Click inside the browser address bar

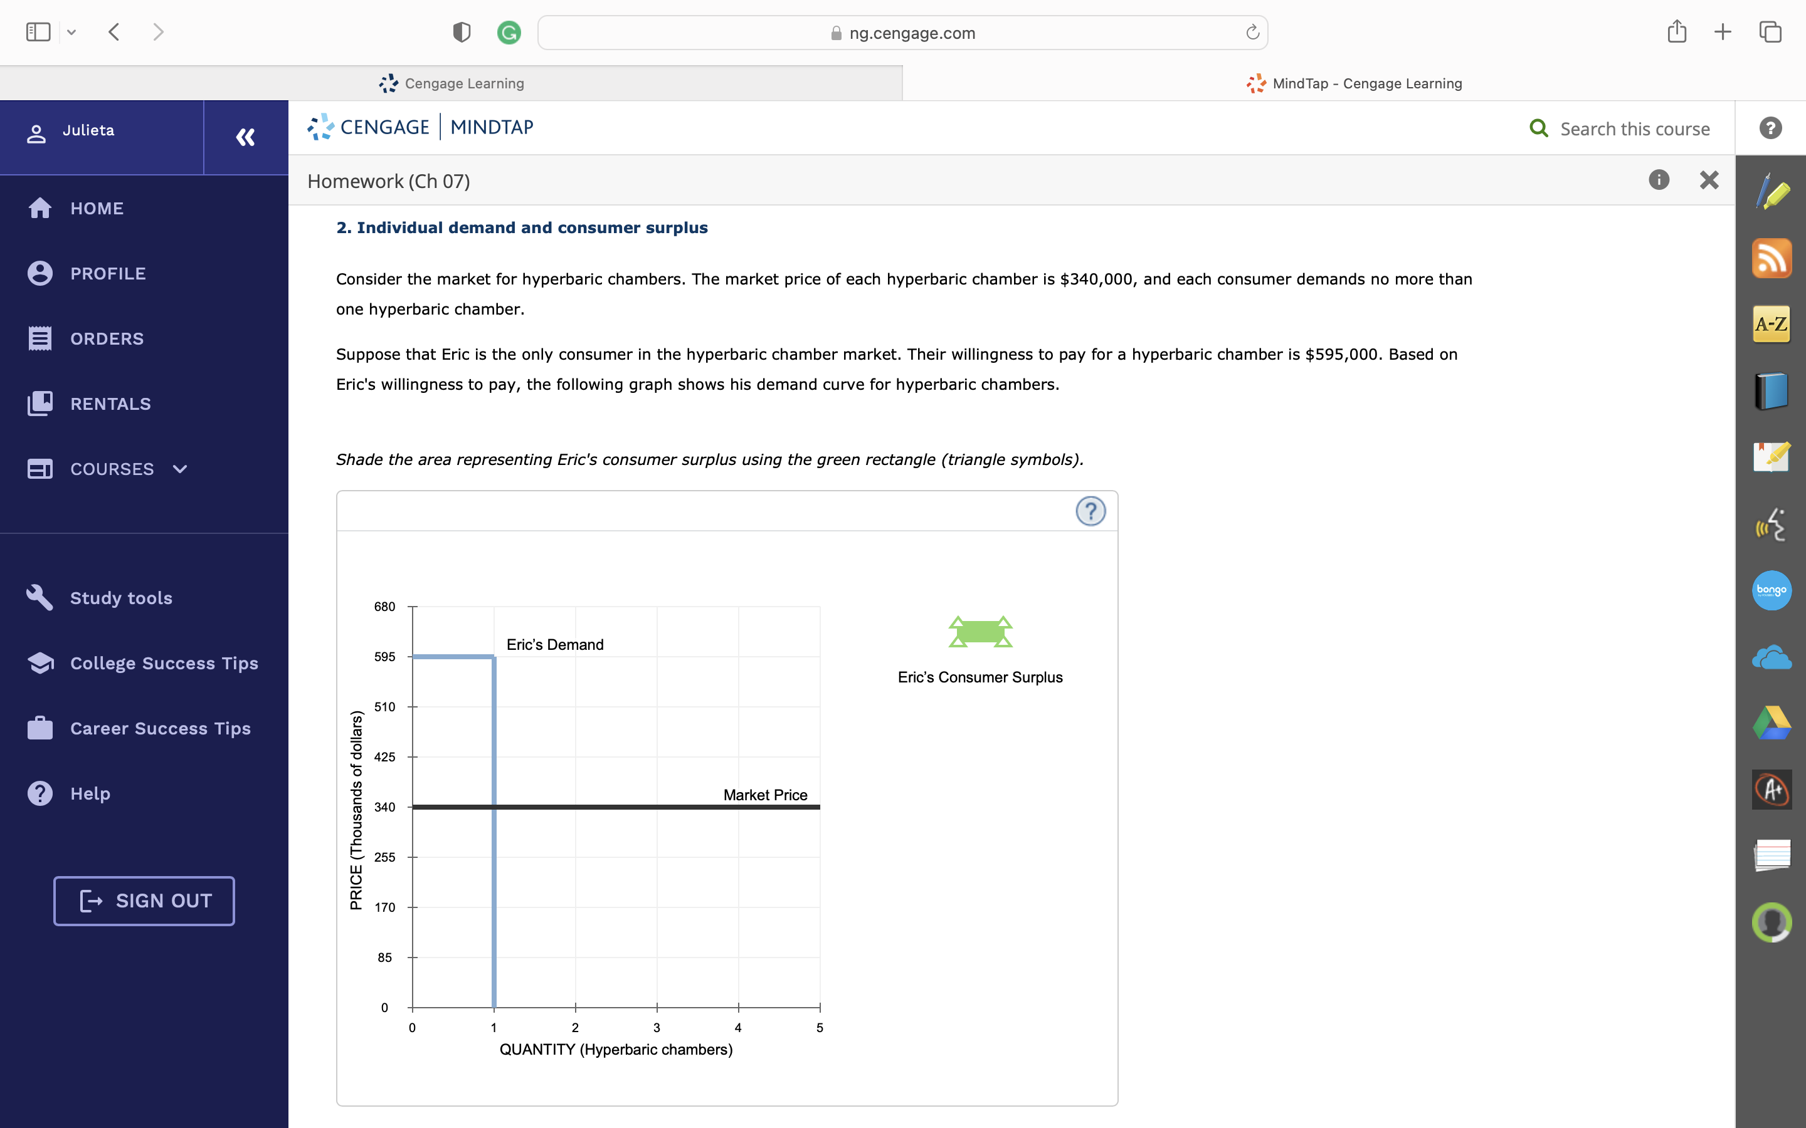902,32
